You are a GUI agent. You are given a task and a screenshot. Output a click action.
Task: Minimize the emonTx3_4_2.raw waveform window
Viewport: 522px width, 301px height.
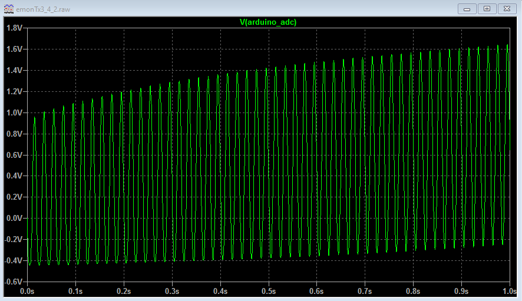[x=467, y=9]
